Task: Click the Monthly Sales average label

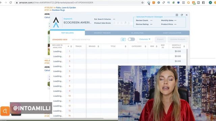Action: [167, 20]
